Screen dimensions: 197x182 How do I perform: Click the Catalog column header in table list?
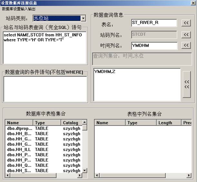pos(71,123)
